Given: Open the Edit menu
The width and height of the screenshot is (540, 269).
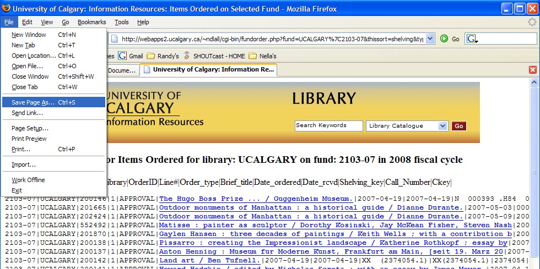Looking at the screenshot, I should click(27, 22).
